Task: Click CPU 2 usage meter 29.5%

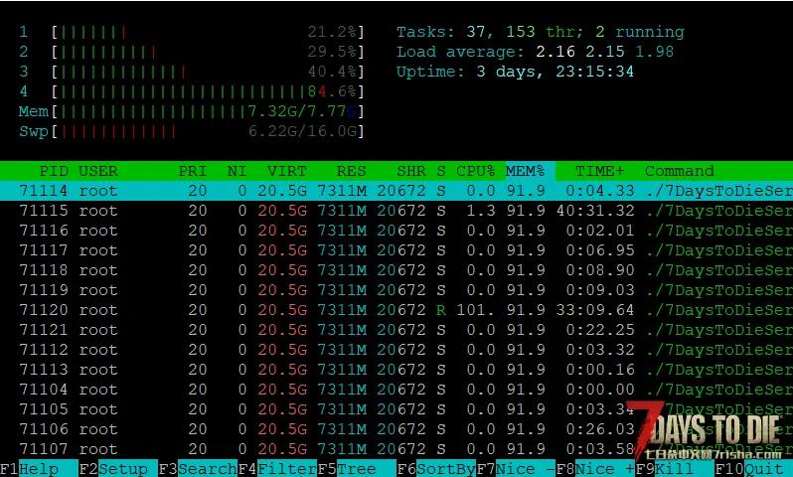Action: point(192,52)
